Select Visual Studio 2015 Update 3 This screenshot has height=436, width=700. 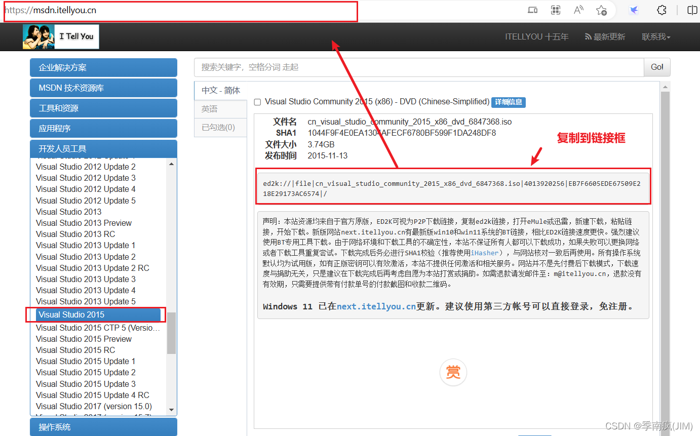click(x=86, y=384)
